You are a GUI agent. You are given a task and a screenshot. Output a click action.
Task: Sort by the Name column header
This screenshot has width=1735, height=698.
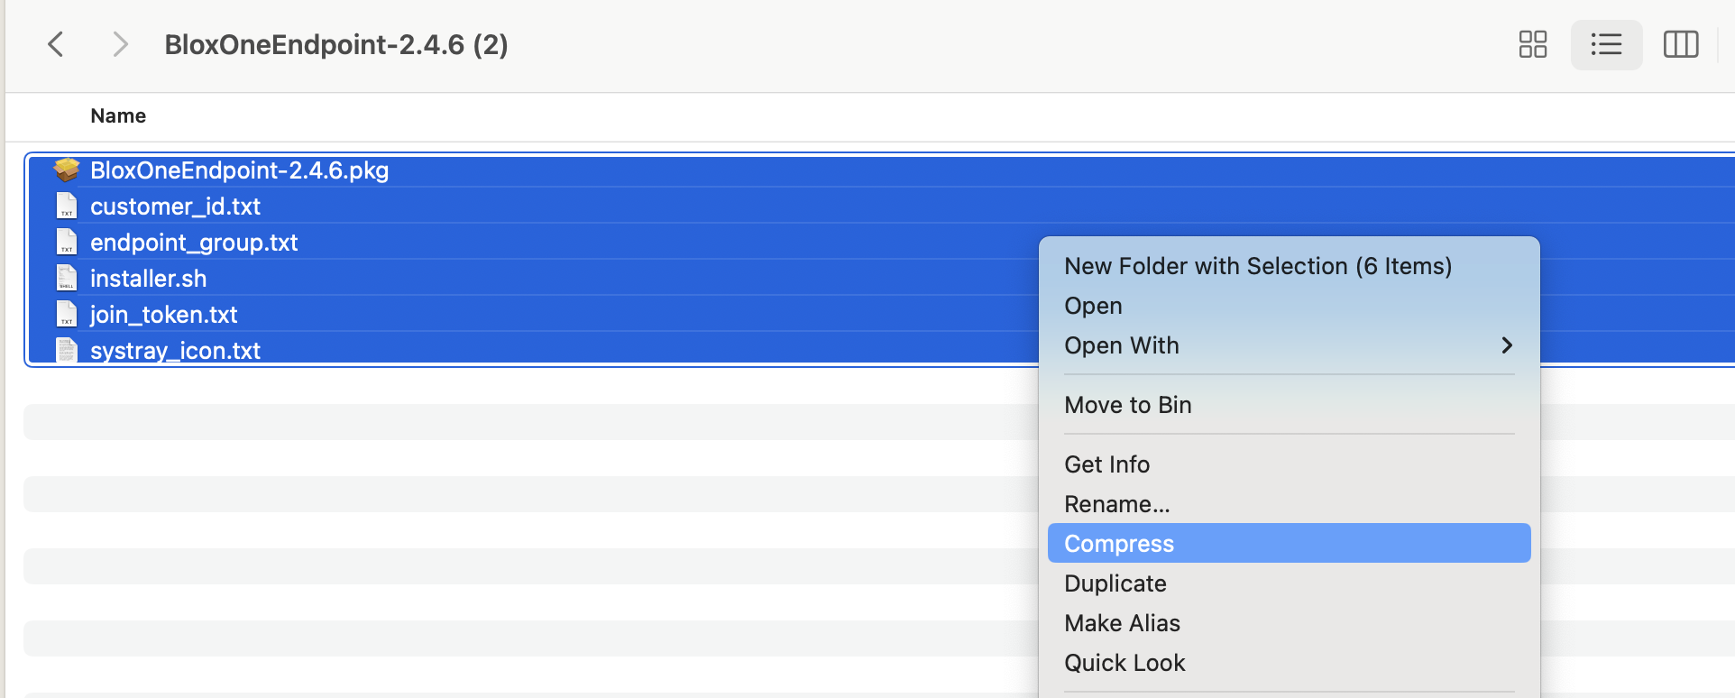click(x=118, y=115)
